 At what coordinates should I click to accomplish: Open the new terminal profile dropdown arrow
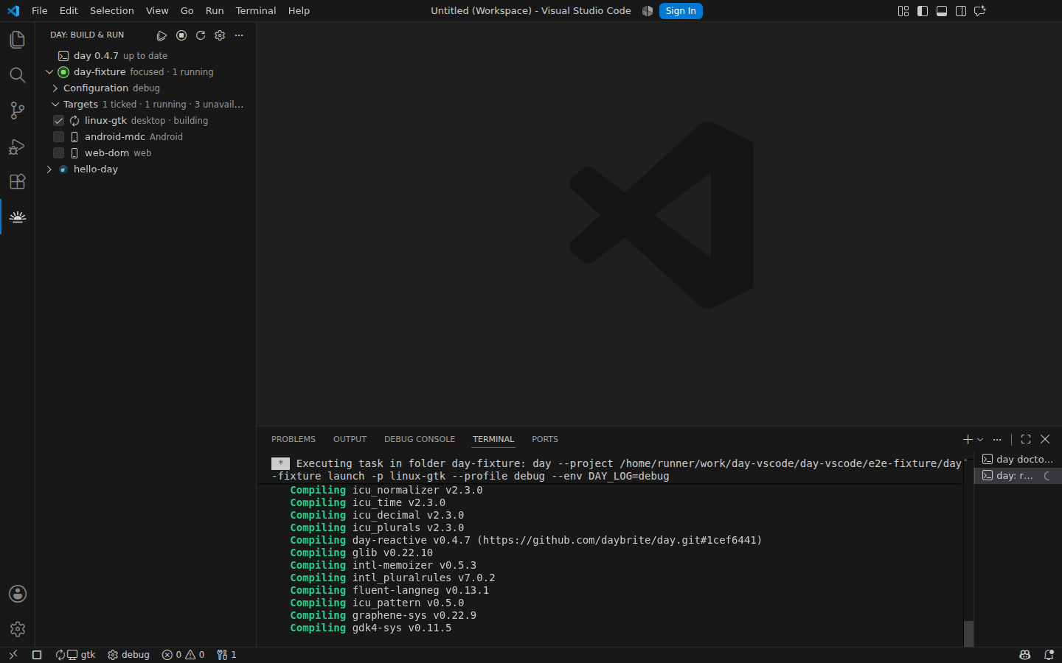980,439
